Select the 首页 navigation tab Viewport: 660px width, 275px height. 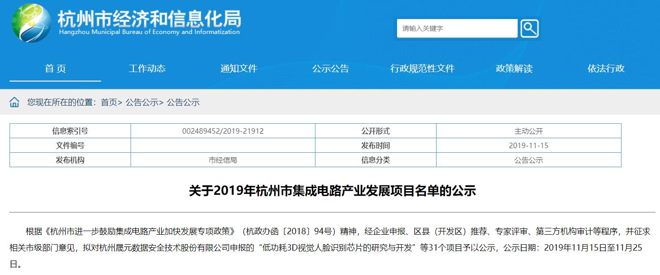tap(54, 68)
